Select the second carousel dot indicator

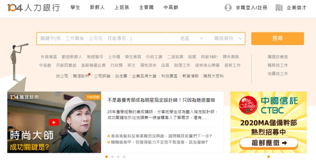[x=112, y=157]
